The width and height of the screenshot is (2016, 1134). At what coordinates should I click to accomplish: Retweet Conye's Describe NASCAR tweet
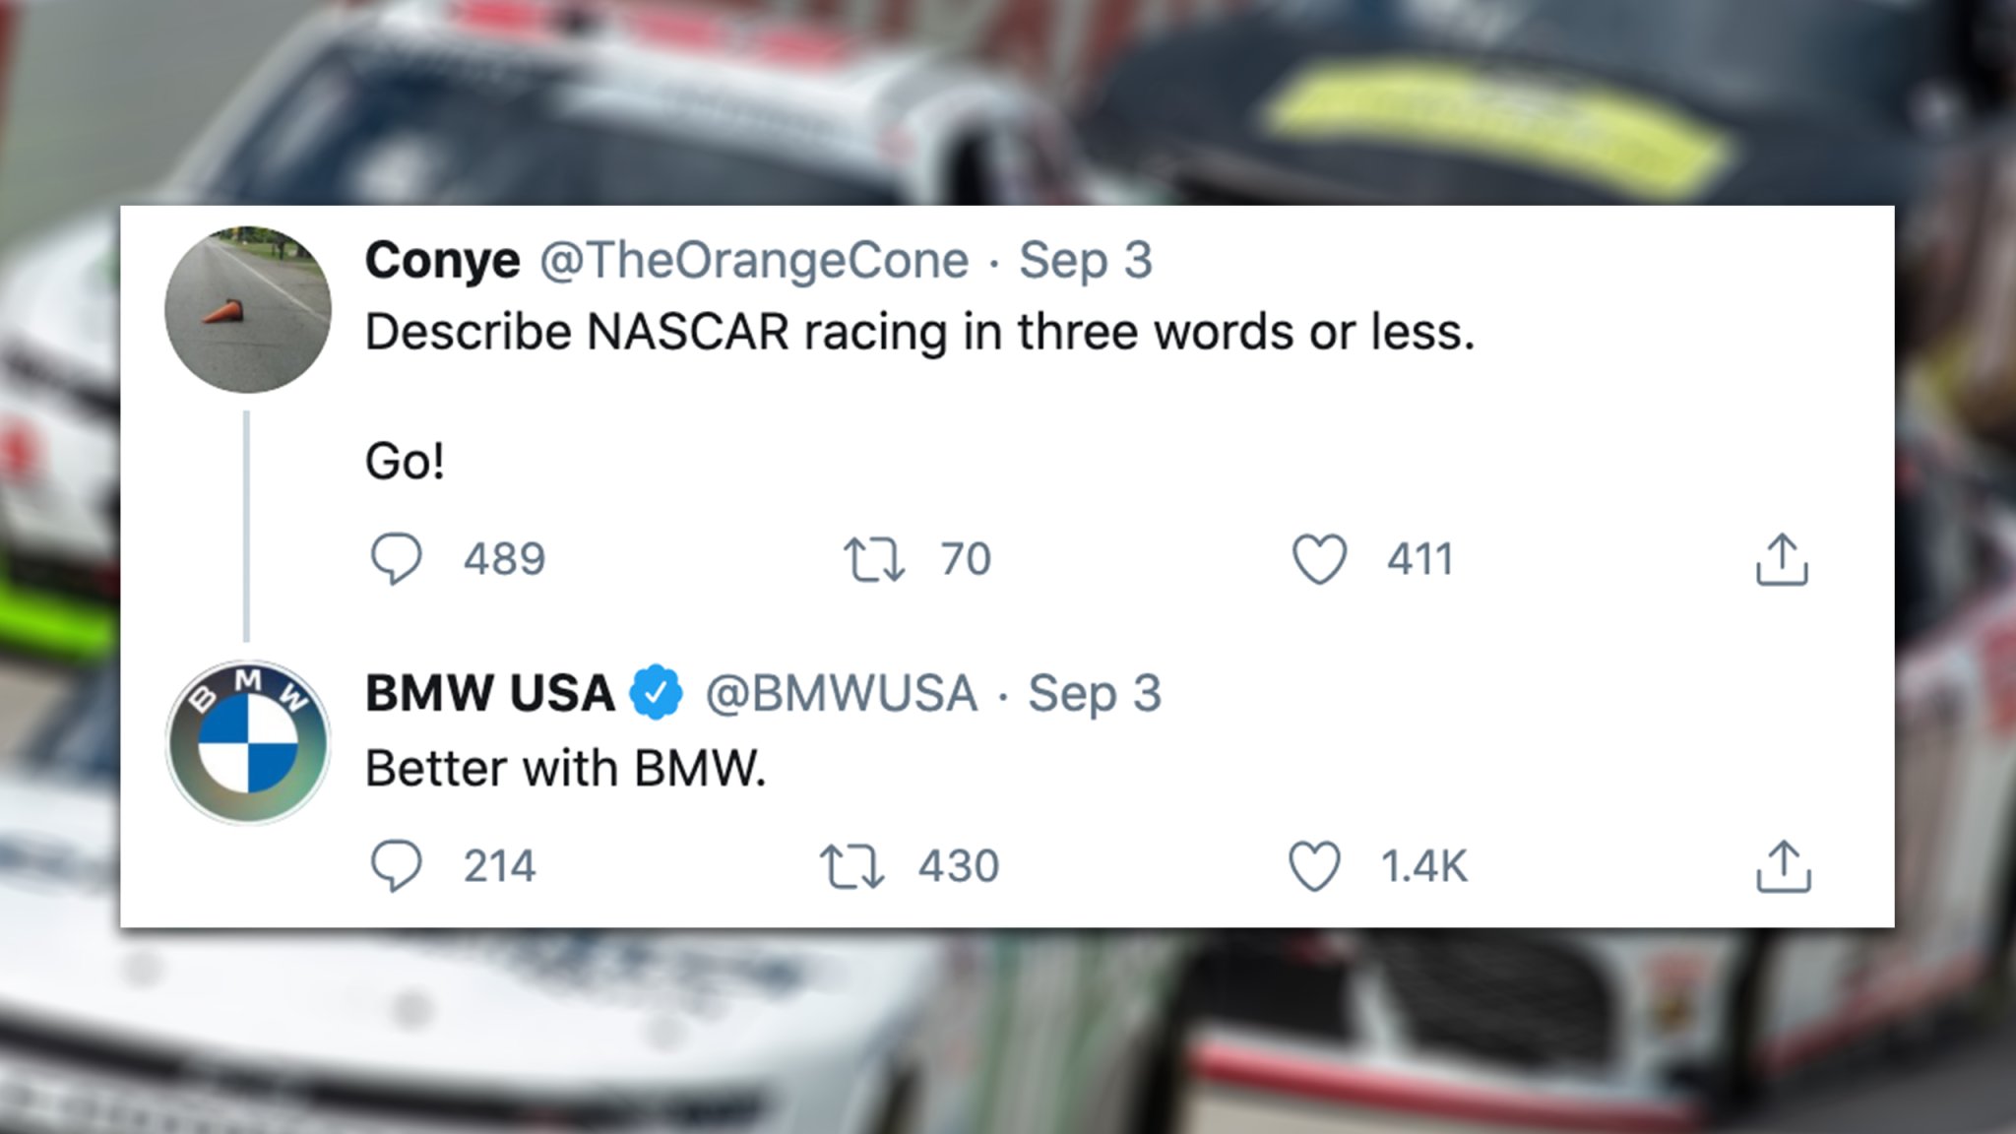point(873,559)
